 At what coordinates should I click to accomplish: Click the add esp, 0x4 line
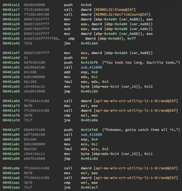pyautogui.click(x=81, y=140)
